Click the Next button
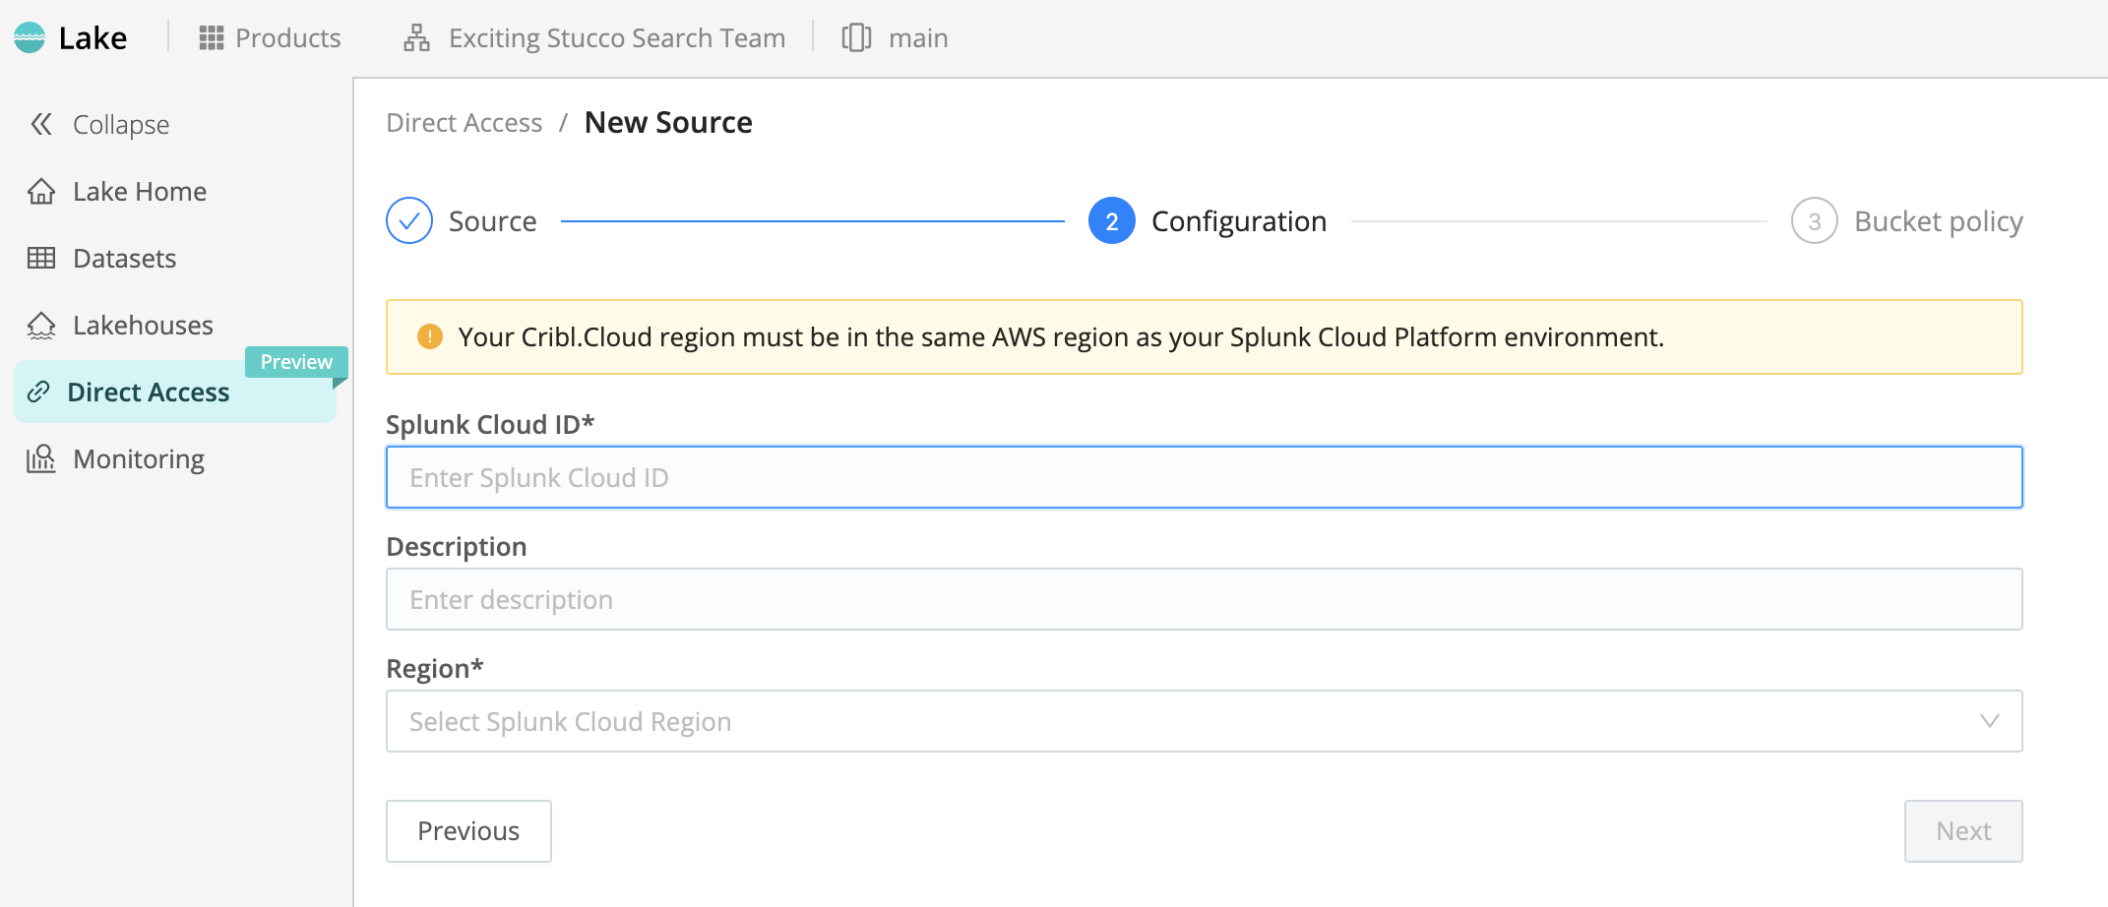This screenshot has height=907, width=2108. pos(1963,831)
